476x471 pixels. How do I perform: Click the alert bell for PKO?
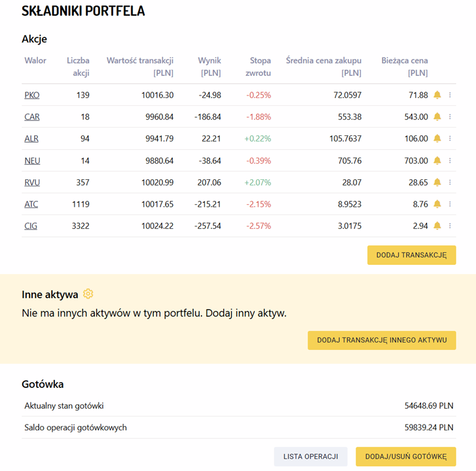(437, 95)
